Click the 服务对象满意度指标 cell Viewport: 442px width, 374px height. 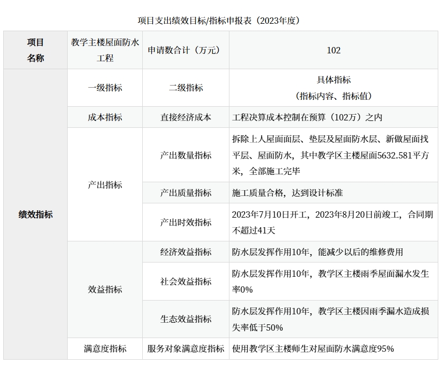click(x=186, y=349)
